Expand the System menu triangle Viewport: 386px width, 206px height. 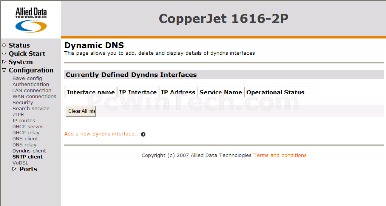click(x=4, y=62)
